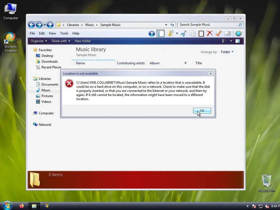Click the Forward navigation arrow
This screenshot has width=280, height=210.
pos(39,25)
